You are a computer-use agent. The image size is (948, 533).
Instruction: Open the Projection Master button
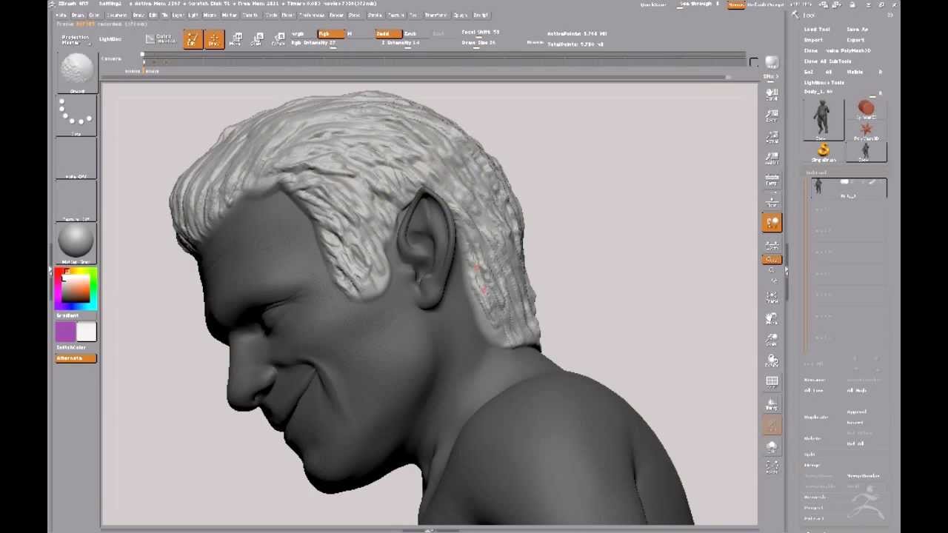click(x=75, y=39)
